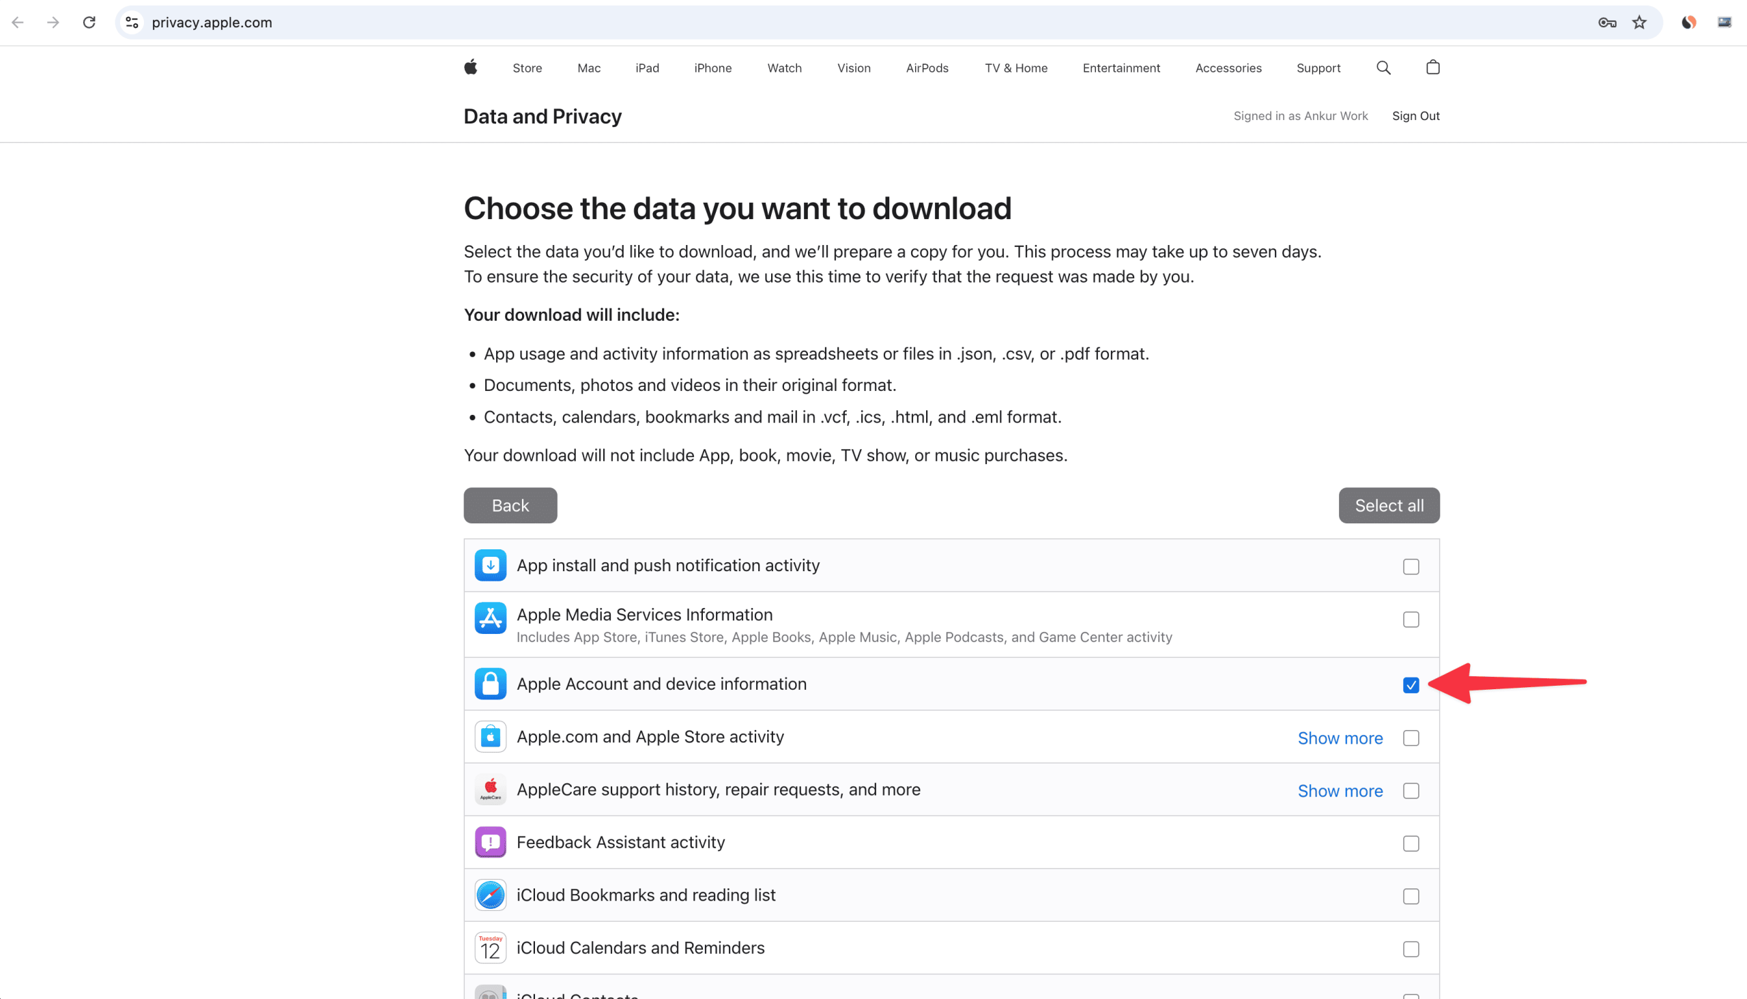
Task: Click the browser address bar showing privacy.apple.com
Action: click(213, 22)
